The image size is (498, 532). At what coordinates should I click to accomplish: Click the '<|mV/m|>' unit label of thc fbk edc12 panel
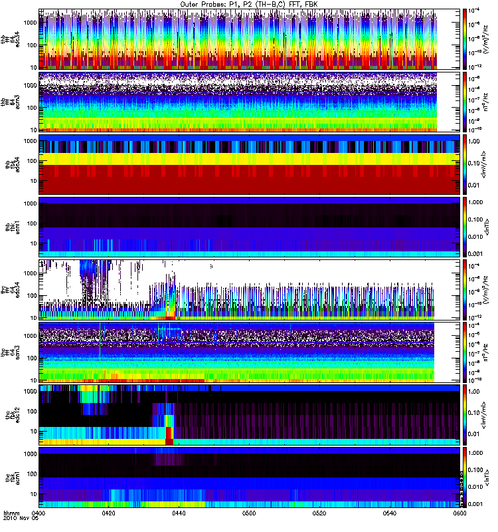[x=484, y=415]
